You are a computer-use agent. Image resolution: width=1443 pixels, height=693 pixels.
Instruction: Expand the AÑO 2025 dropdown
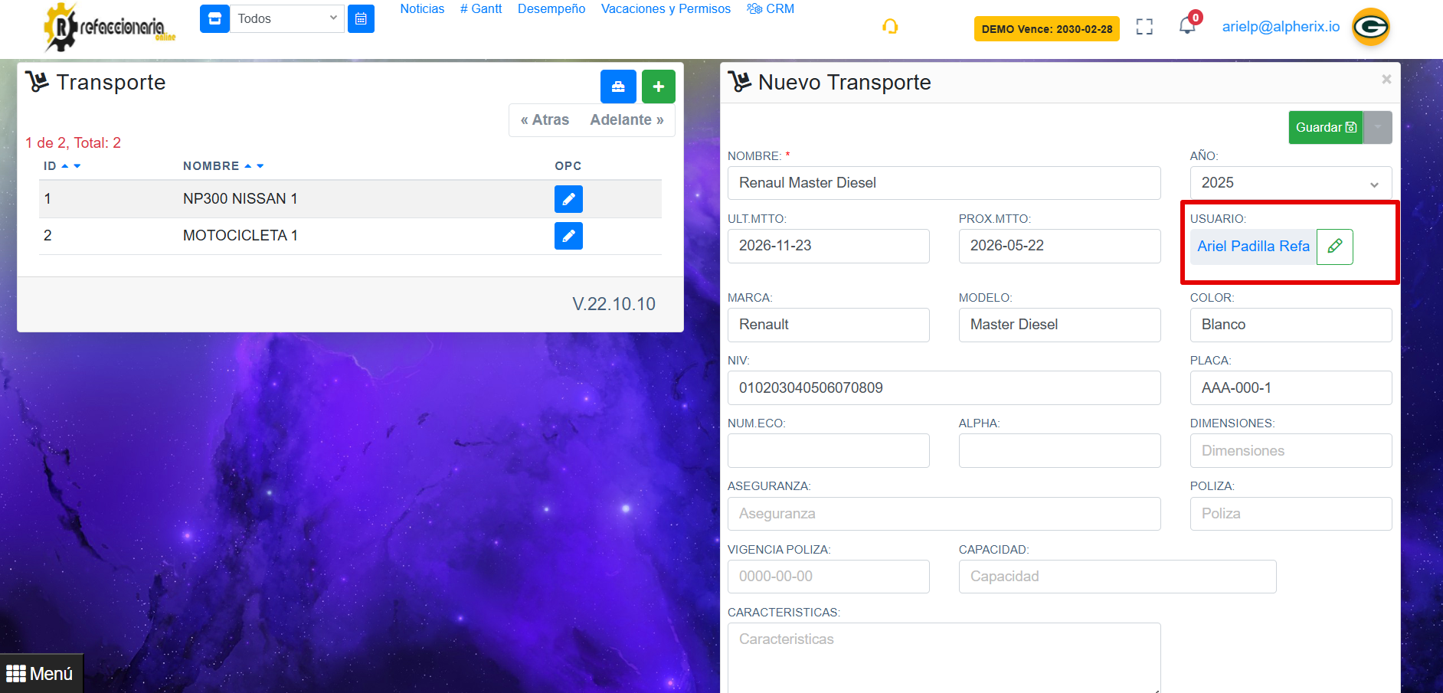pos(1291,183)
